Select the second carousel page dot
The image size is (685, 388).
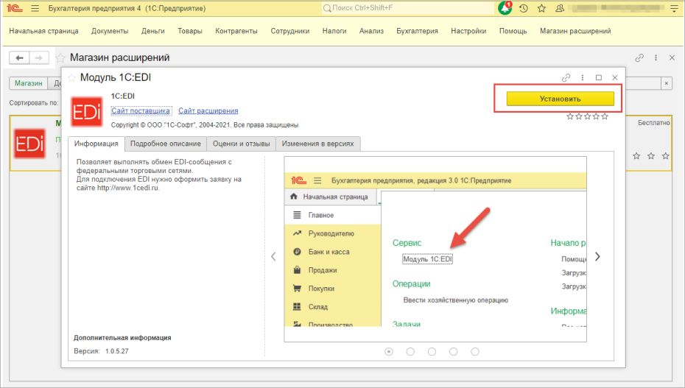pos(410,351)
